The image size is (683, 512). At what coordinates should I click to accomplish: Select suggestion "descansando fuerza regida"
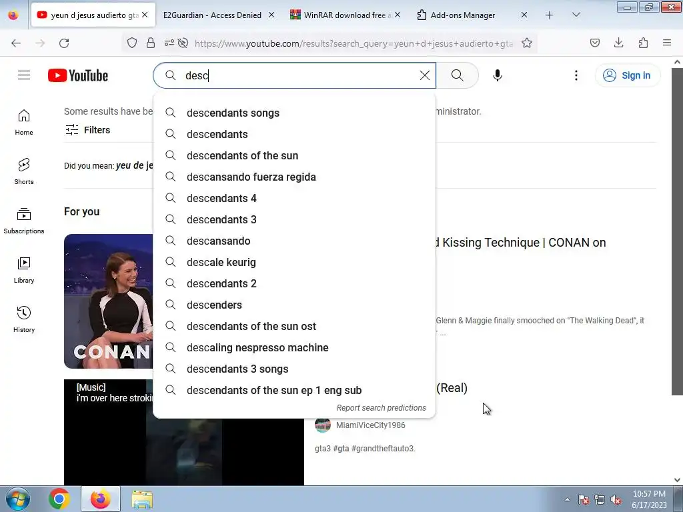[x=294, y=177]
